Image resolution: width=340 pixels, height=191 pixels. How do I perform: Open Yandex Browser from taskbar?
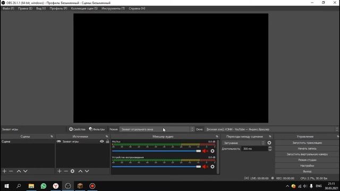(56, 186)
